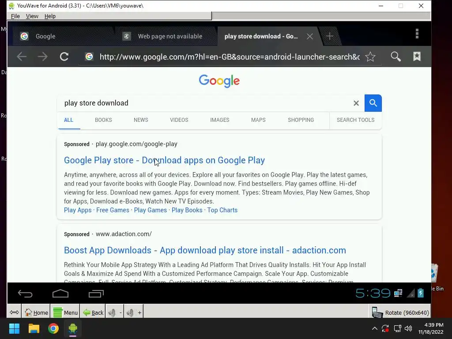This screenshot has width=452, height=339.
Task: Select the SHOPPING search filter
Action: point(301,120)
